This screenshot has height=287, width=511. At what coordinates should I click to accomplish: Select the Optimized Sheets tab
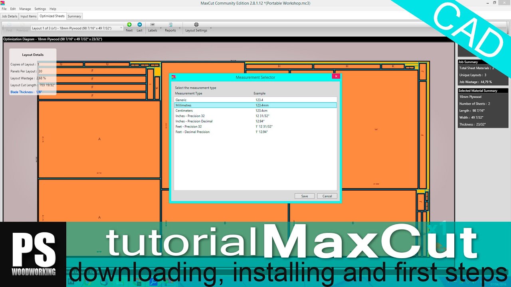click(x=52, y=16)
